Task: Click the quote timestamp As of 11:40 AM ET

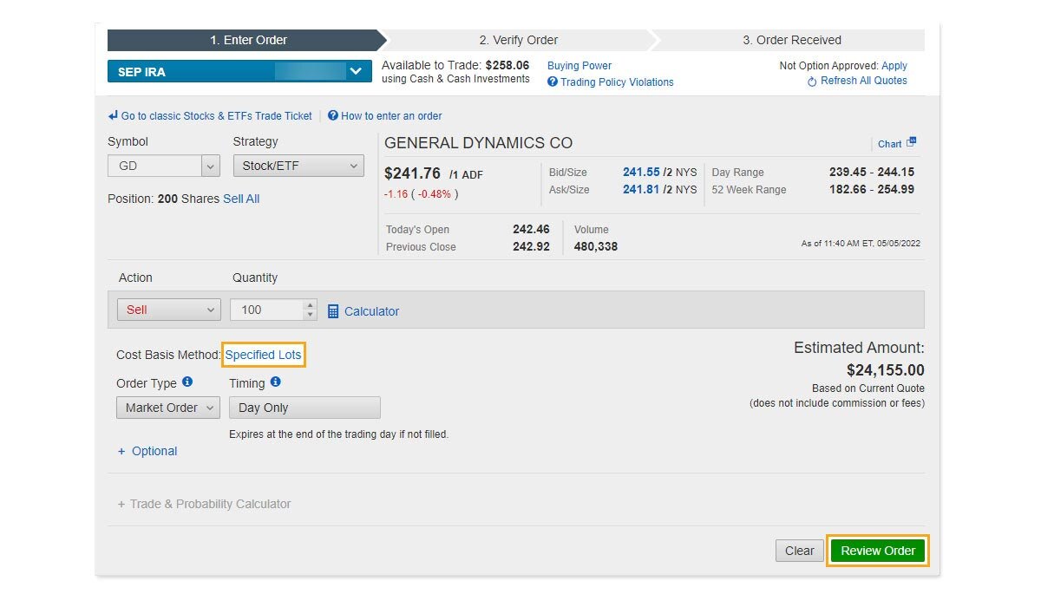Action: 861,244
